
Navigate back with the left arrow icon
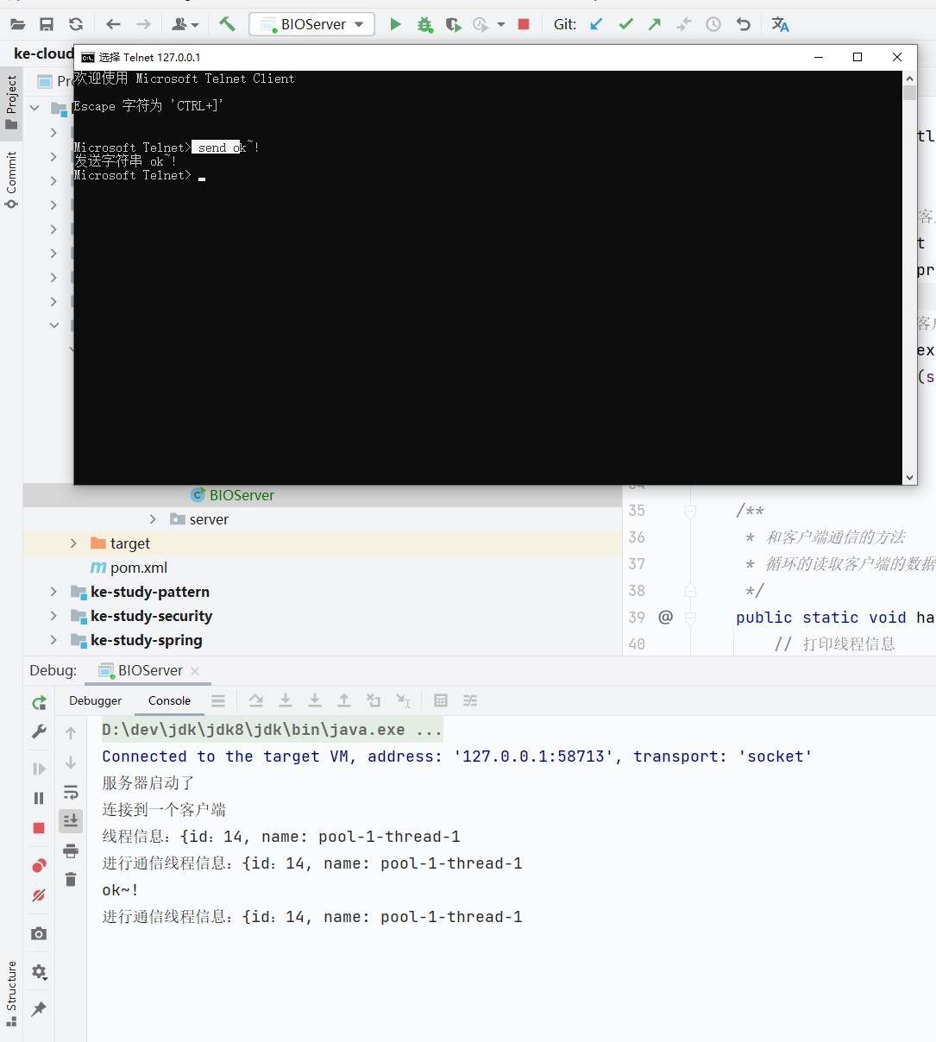coord(113,24)
